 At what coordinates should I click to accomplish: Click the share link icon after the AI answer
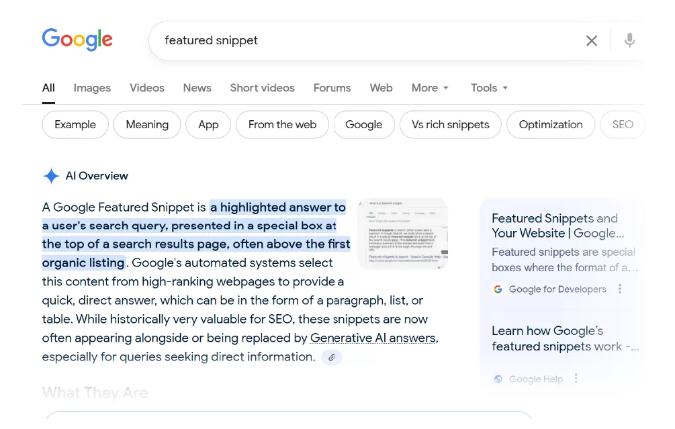click(331, 357)
